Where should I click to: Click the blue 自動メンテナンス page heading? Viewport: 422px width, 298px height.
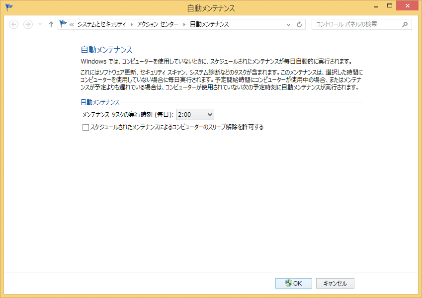[106, 50]
